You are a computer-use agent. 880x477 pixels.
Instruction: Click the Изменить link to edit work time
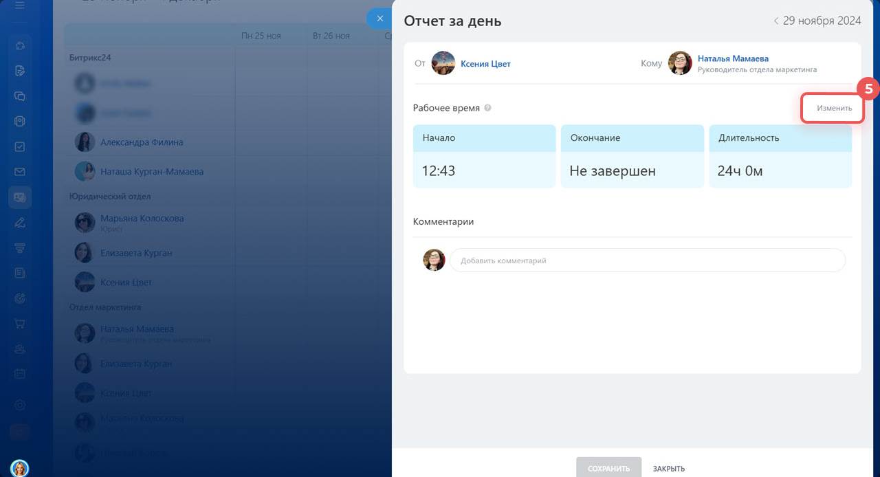tap(834, 108)
